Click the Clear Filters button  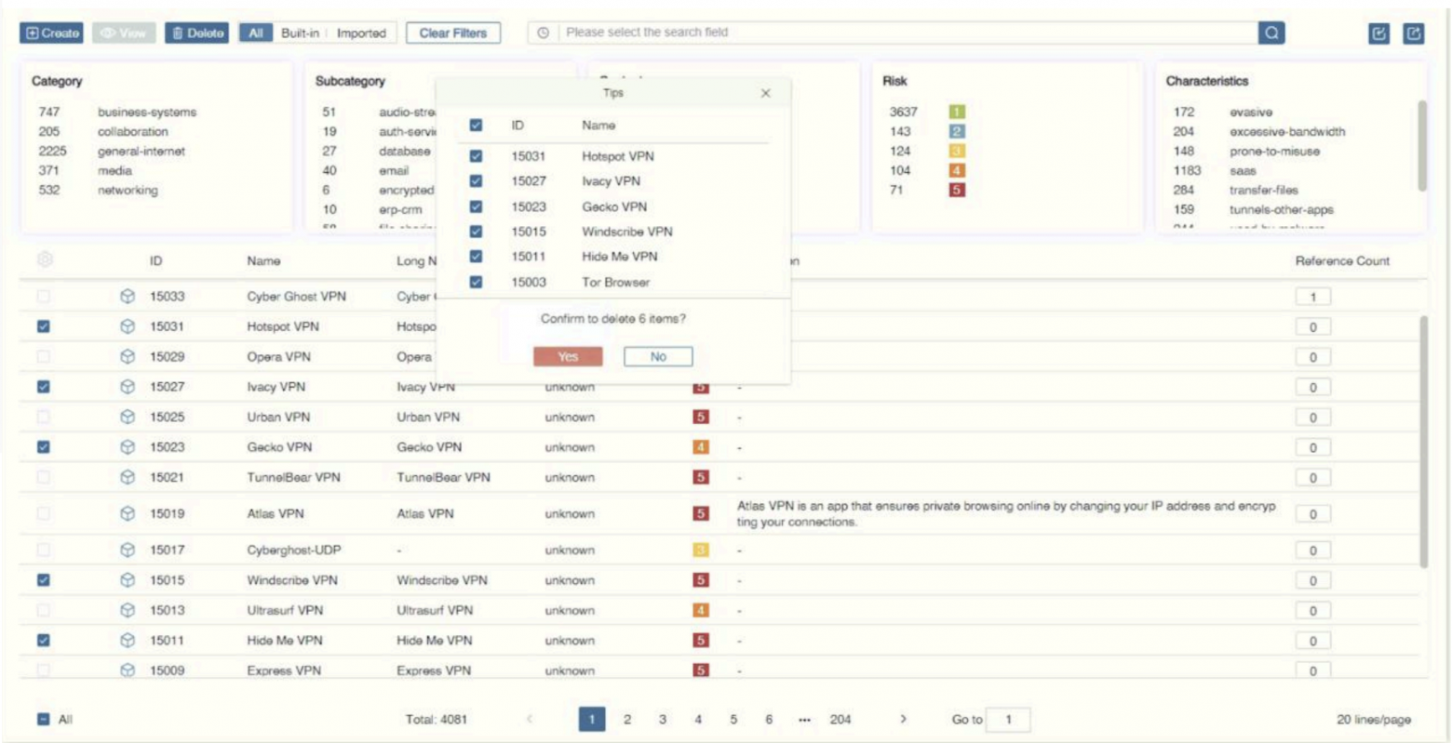(453, 33)
